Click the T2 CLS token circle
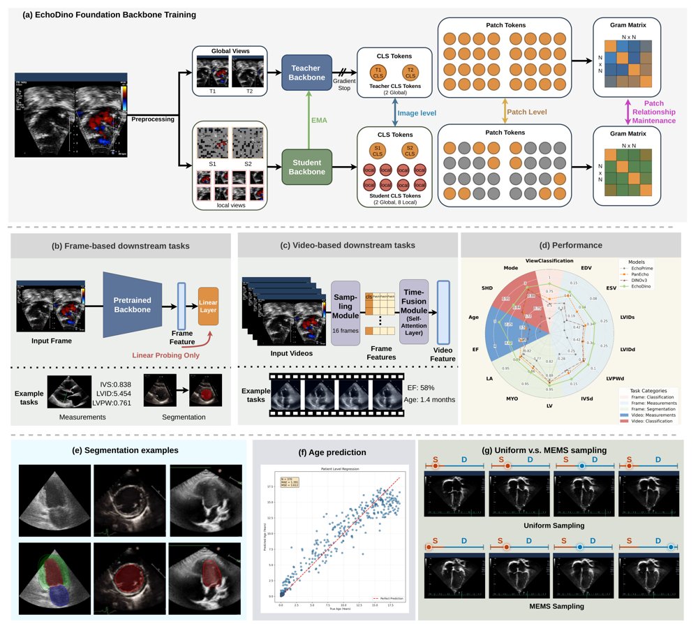698x624 pixels. (410, 73)
